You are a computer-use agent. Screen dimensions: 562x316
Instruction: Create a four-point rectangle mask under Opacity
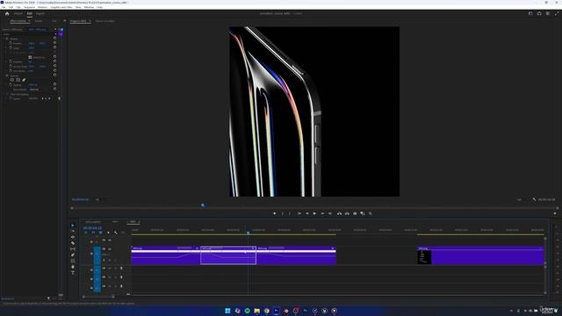pyautogui.click(x=18, y=80)
